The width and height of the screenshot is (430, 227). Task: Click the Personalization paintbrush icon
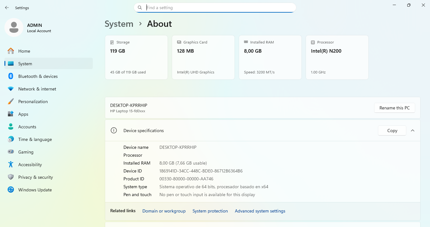pyautogui.click(x=11, y=102)
